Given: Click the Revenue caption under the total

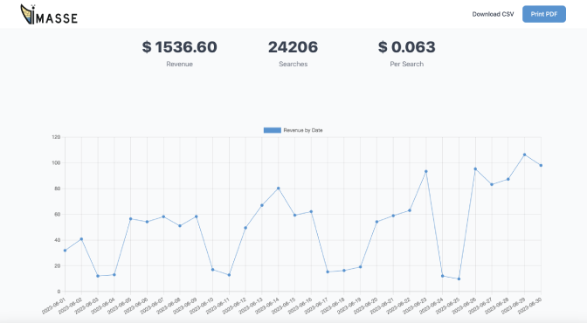Looking at the screenshot, I should coord(179,64).
